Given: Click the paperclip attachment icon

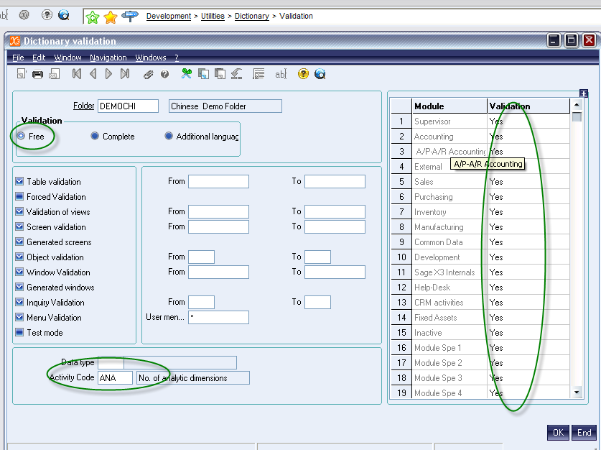Looking at the screenshot, I should [149, 74].
